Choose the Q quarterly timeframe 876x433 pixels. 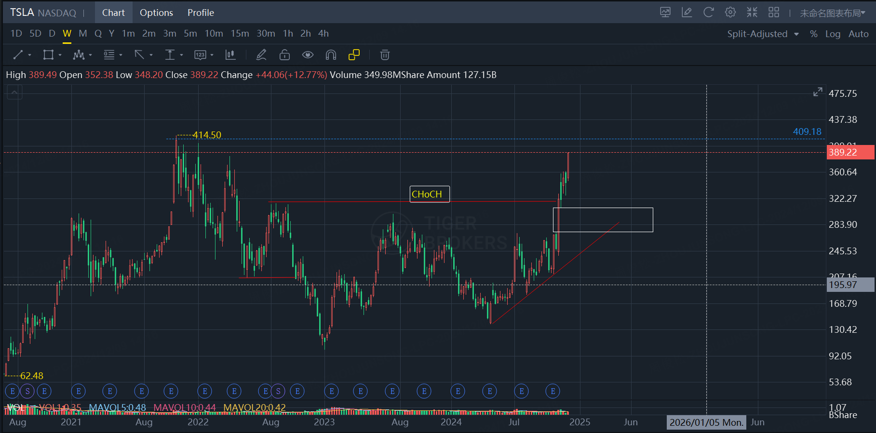tap(98, 34)
